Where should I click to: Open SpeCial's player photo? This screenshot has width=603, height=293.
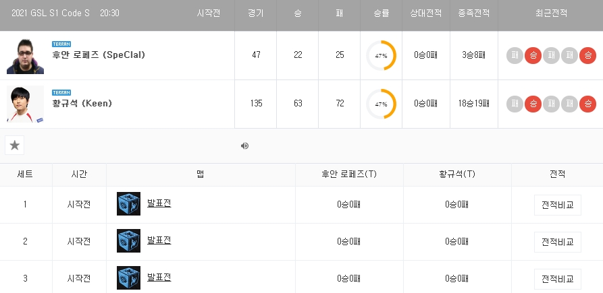point(25,57)
